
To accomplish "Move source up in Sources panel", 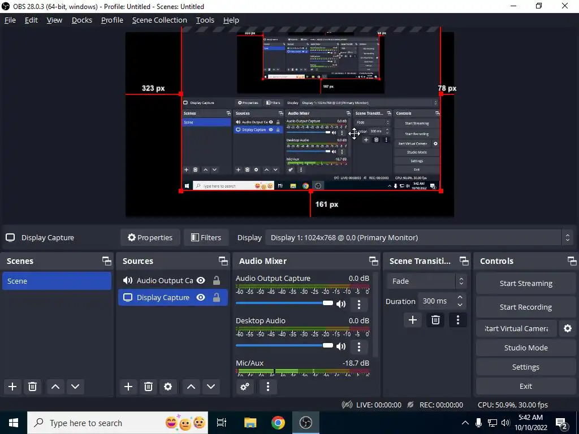I will [191, 387].
